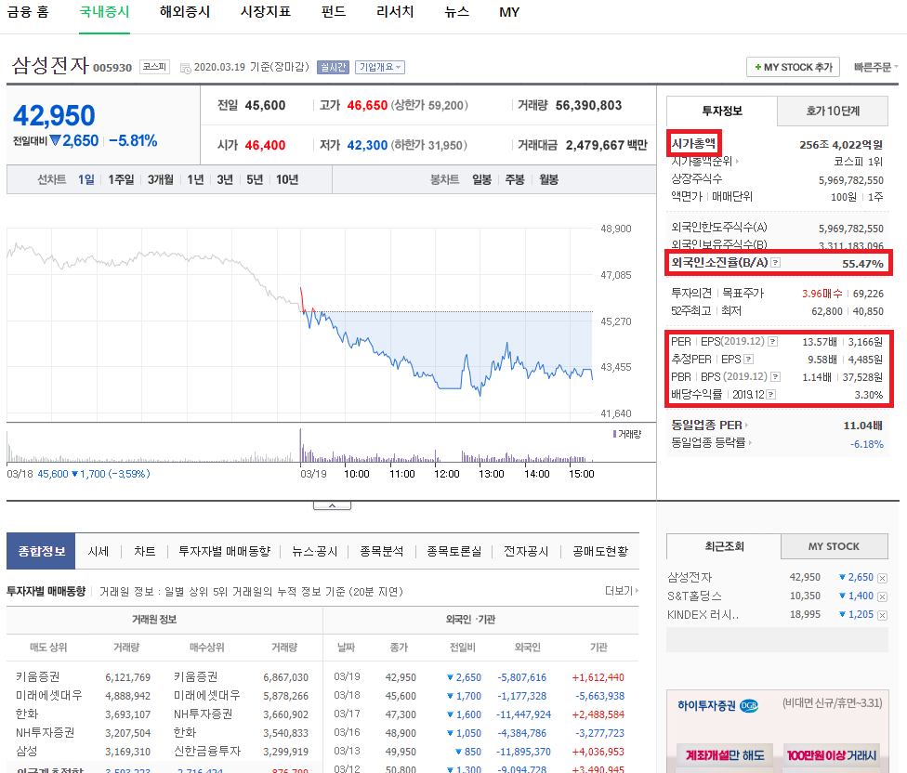Image resolution: width=907 pixels, height=773 pixels.
Task: Click the calendar icon beside 2020.03.19
Action: click(x=185, y=68)
